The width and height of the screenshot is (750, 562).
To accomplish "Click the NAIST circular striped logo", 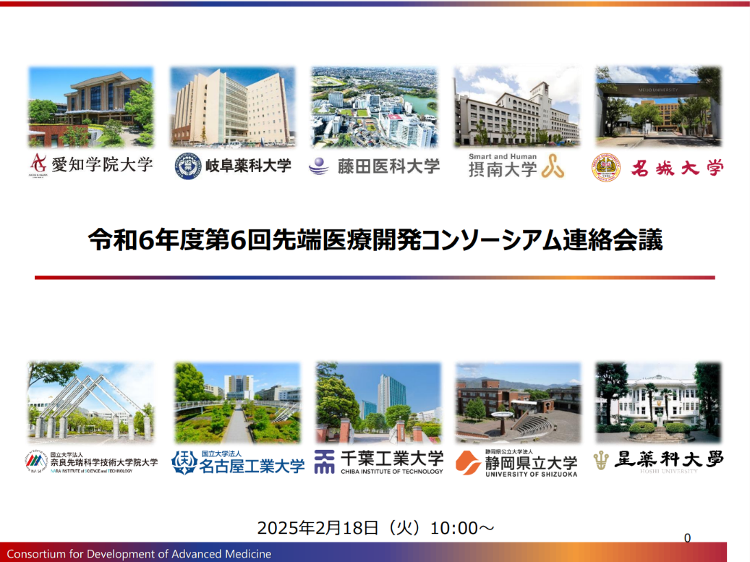I will coord(36,461).
